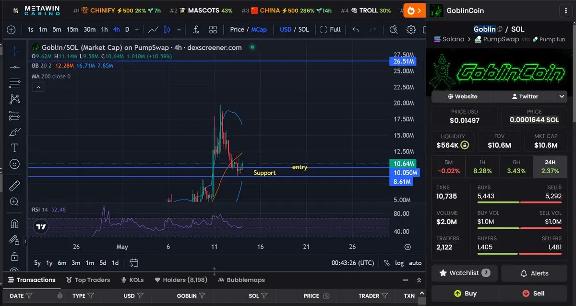Switch chart currency to SOL

304,30
